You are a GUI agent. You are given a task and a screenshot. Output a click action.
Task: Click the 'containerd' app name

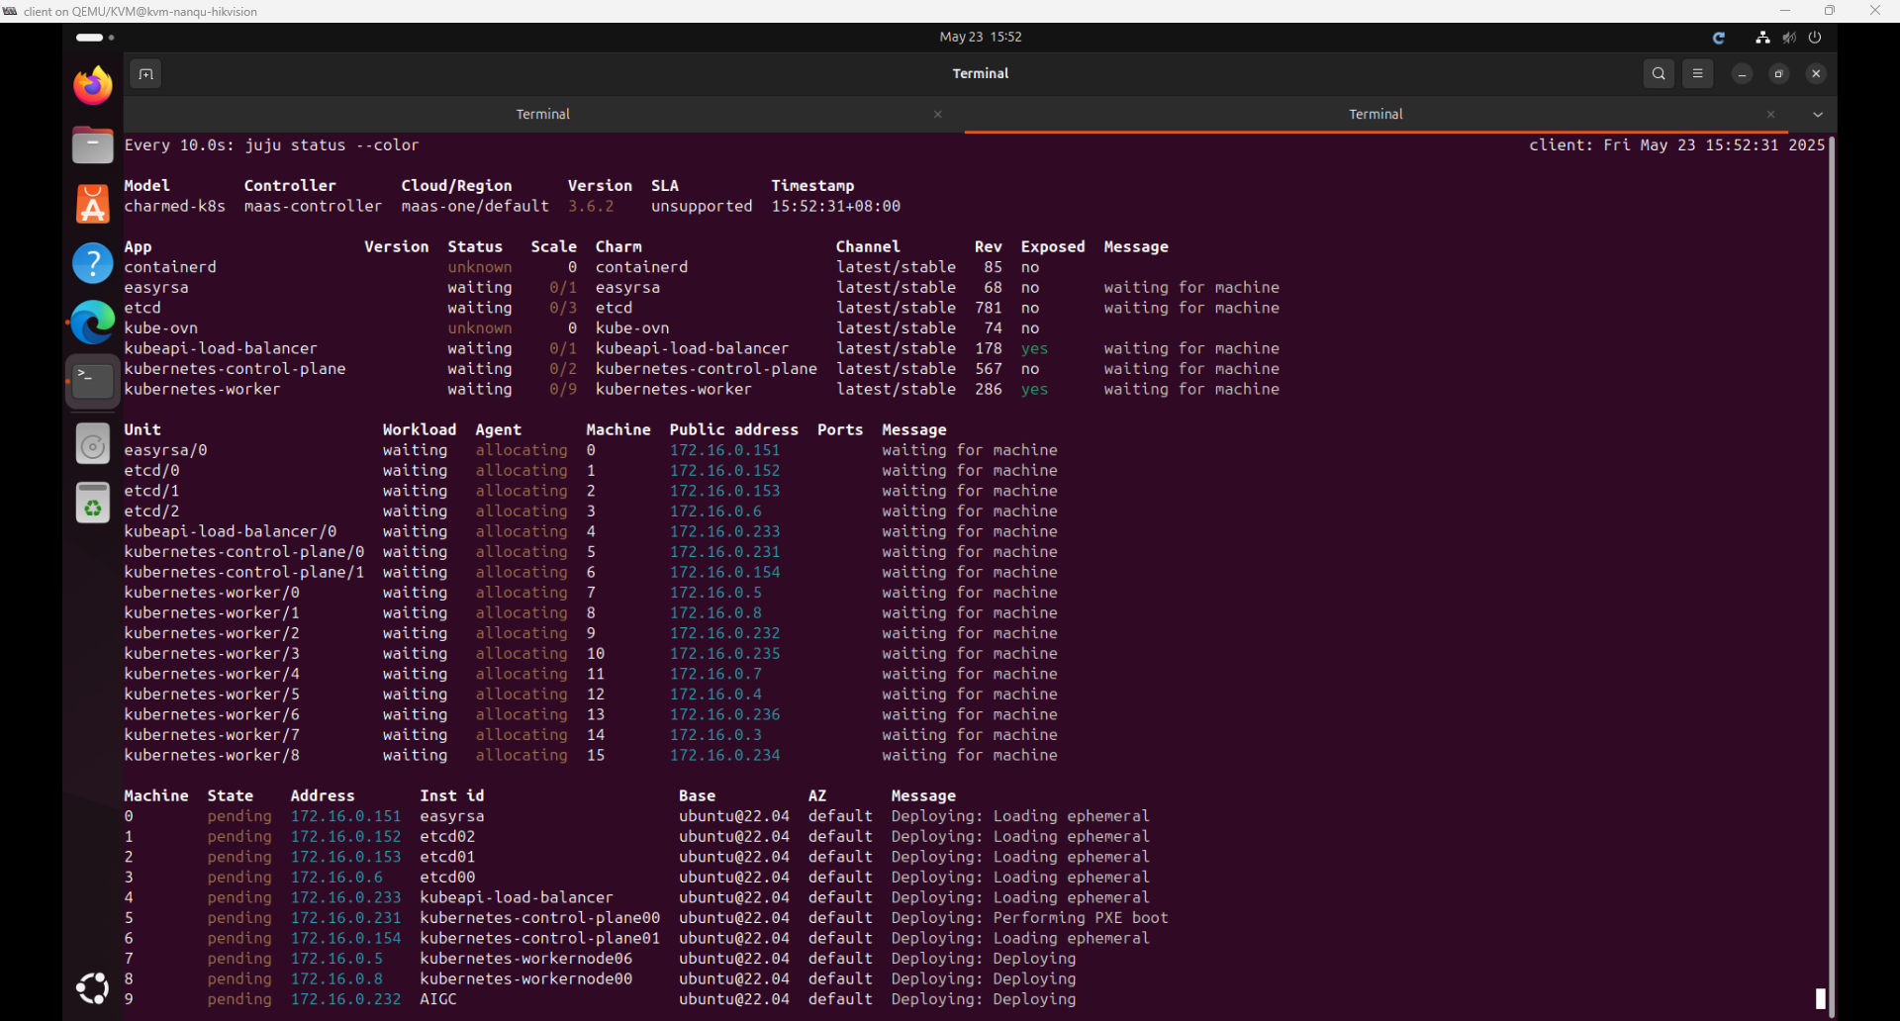click(x=170, y=267)
